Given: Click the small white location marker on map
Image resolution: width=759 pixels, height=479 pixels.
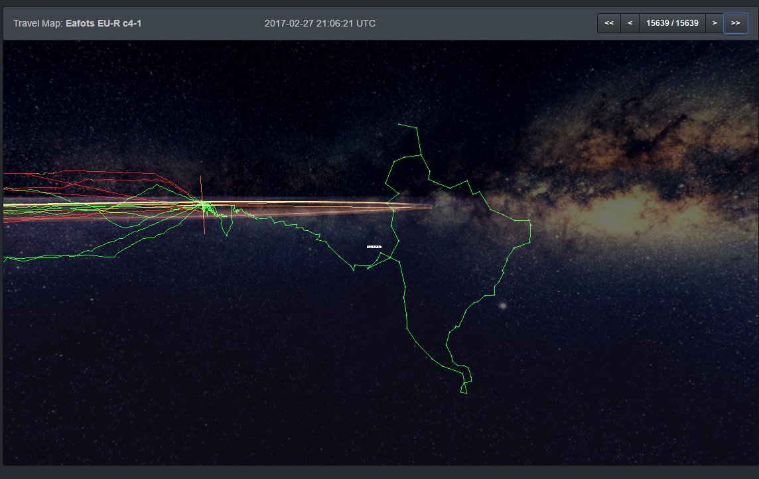Looking at the screenshot, I should pyautogui.click(x=374, y=247).
